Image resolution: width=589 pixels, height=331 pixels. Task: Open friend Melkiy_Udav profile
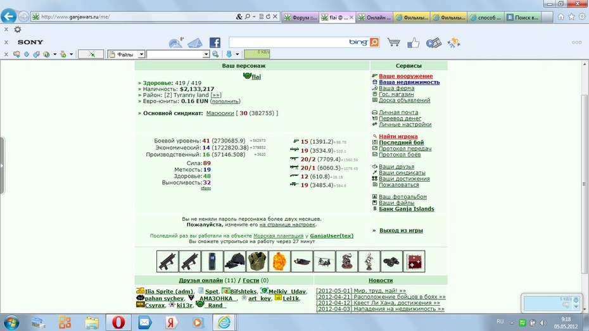287,291
